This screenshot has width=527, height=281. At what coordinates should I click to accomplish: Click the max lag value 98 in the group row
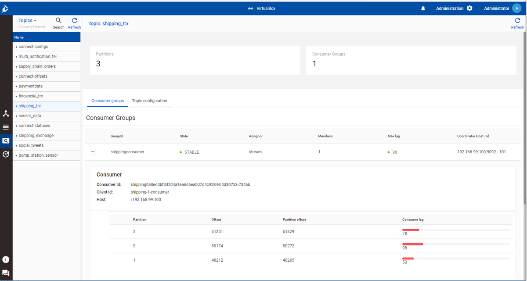tap(394, 152)
